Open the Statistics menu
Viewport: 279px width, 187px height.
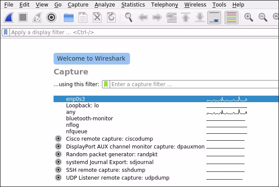133,5
